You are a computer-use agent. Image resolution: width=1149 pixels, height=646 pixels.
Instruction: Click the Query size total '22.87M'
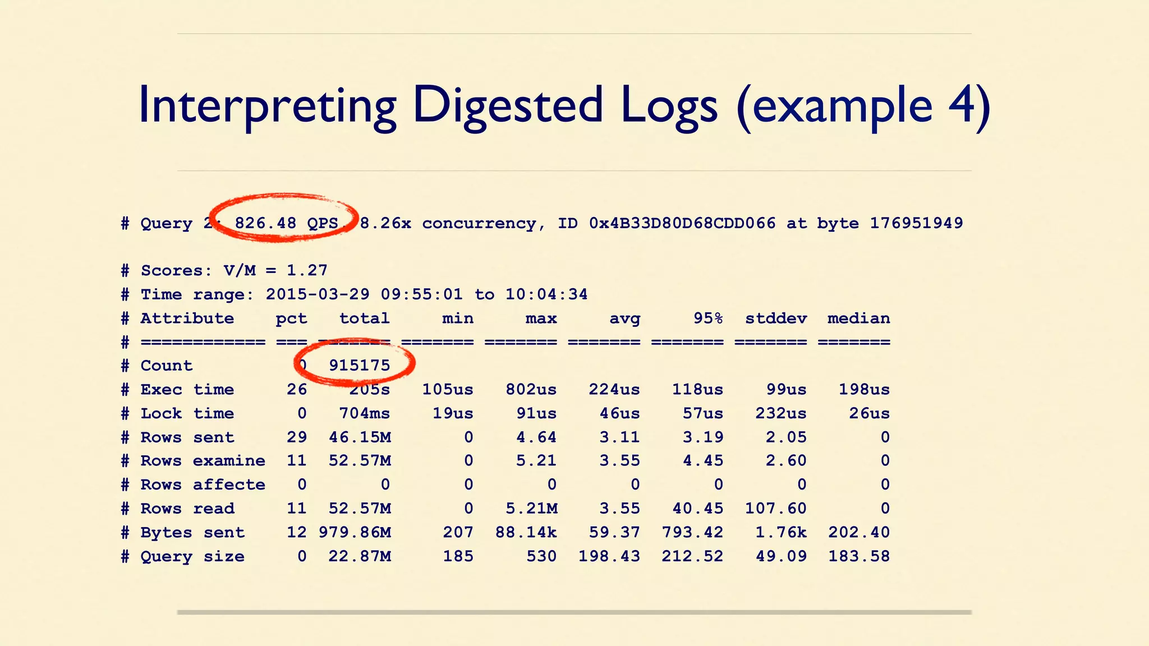pyautogui.click(x=360, y=556)
